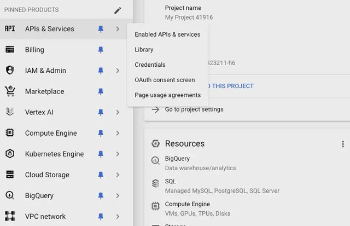Click the BigQuery icon in Resources card
This screenshot has height=226, width=350.
(x=155, y=160)
